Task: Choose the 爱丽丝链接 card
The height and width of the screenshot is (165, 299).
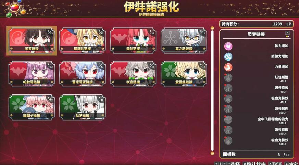Action: 184,74
